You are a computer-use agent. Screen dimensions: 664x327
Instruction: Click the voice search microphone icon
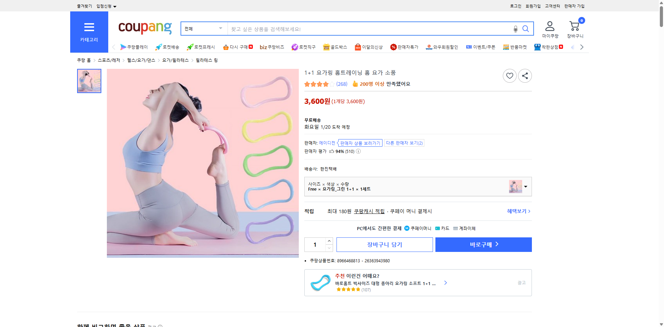coord(515,29)
